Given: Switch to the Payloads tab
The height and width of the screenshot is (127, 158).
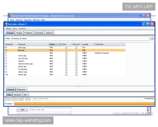Looking at the screenshot, I should (39, 33).
